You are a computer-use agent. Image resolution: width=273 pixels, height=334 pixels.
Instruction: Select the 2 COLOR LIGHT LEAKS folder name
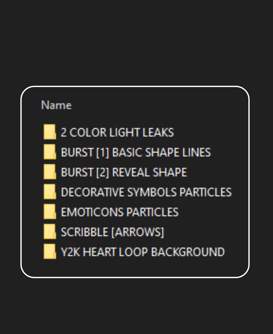click(x=117, y=133)
